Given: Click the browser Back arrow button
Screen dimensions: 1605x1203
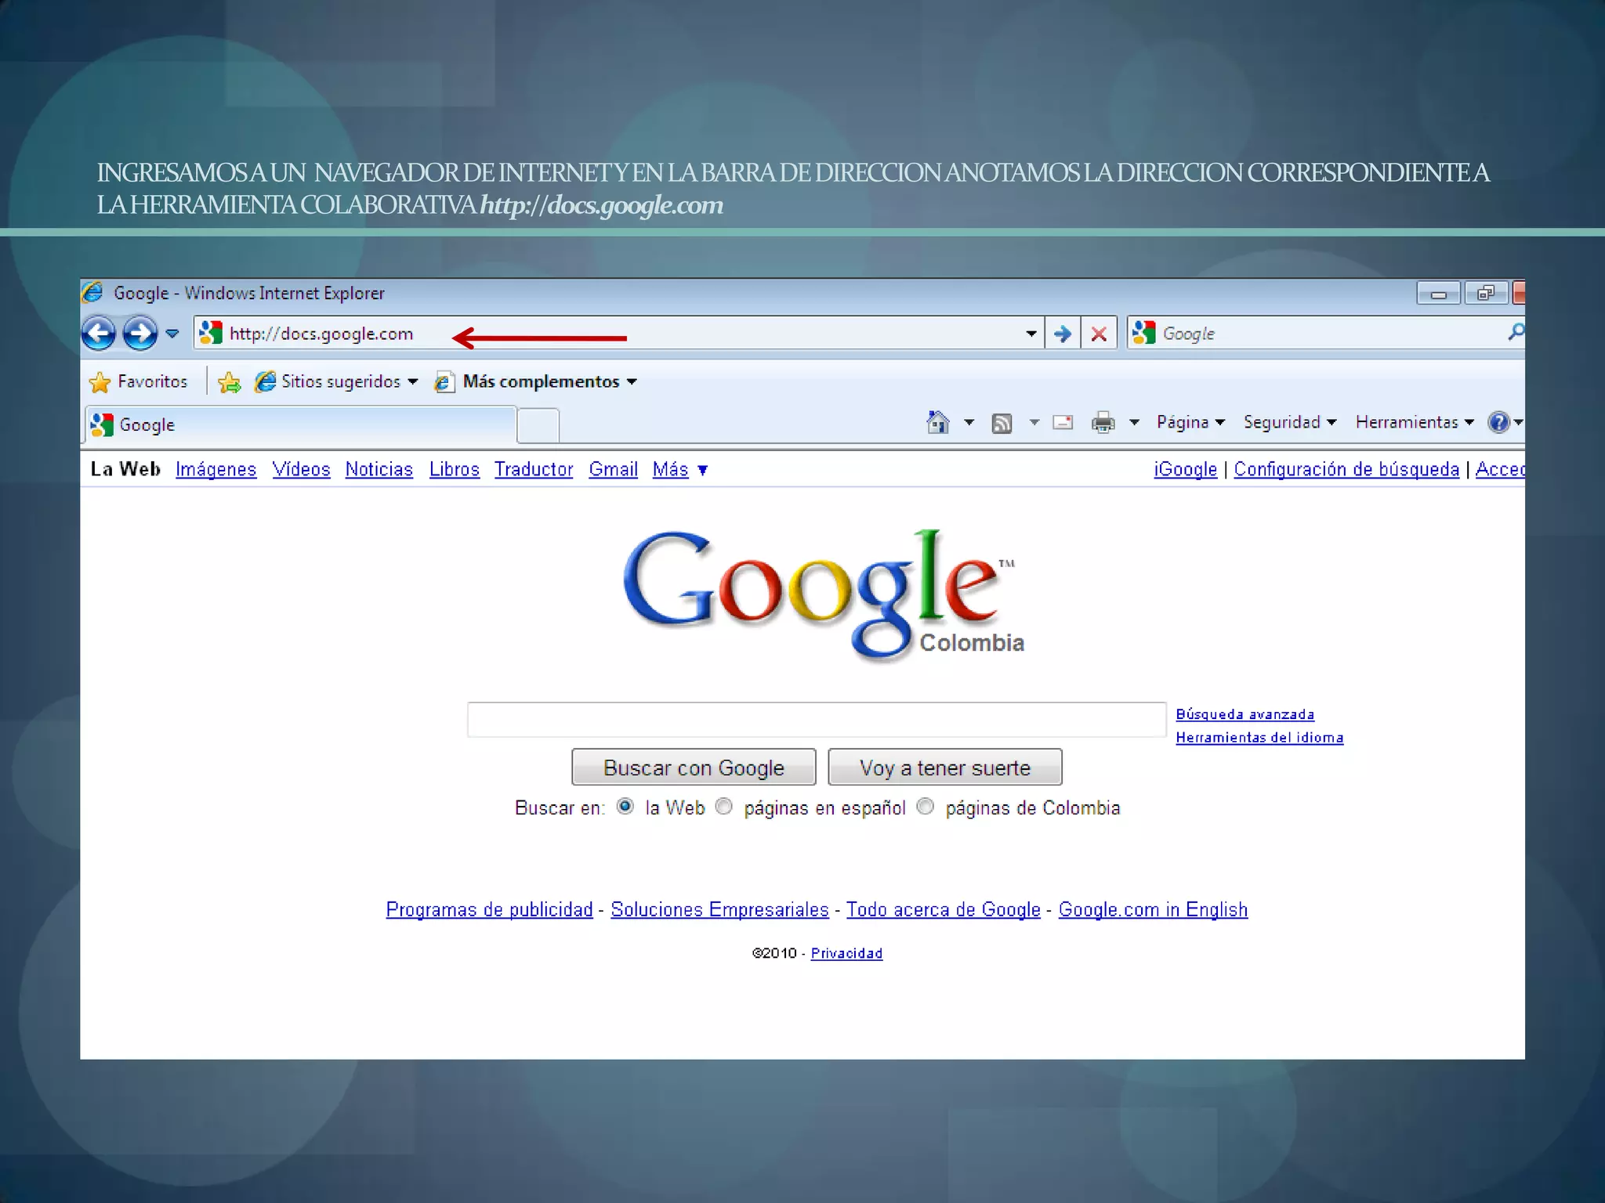Looking at the screenshot, I should point(99,334).
